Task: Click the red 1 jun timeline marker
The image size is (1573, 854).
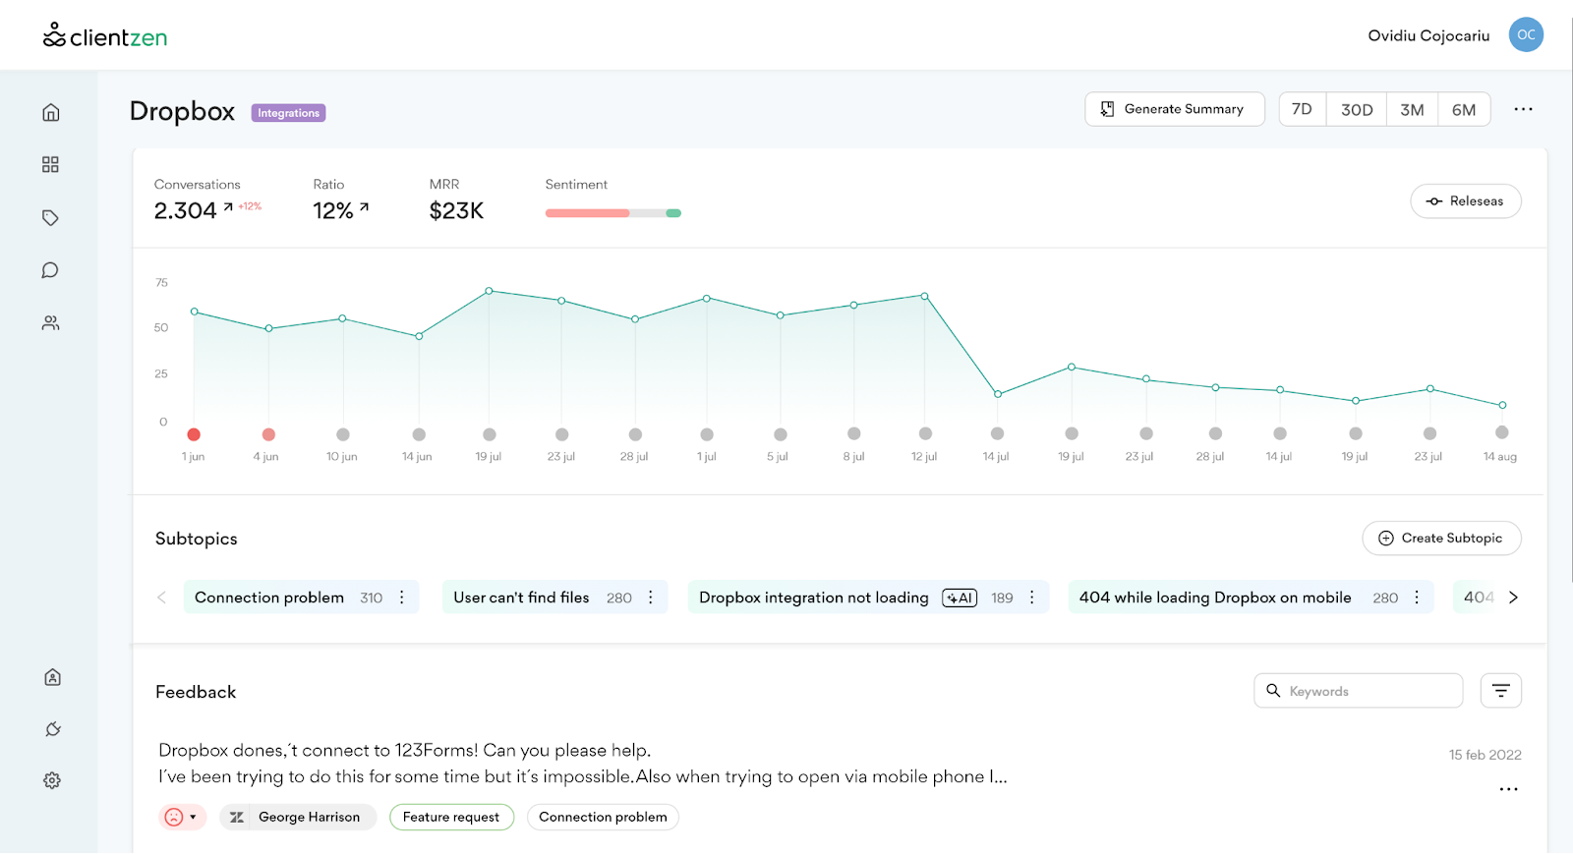Action: 194,434
